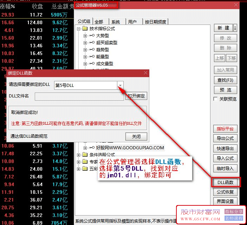
Task: Open the 第5号DLL dropdown list
Action: [x=120, y=85]
